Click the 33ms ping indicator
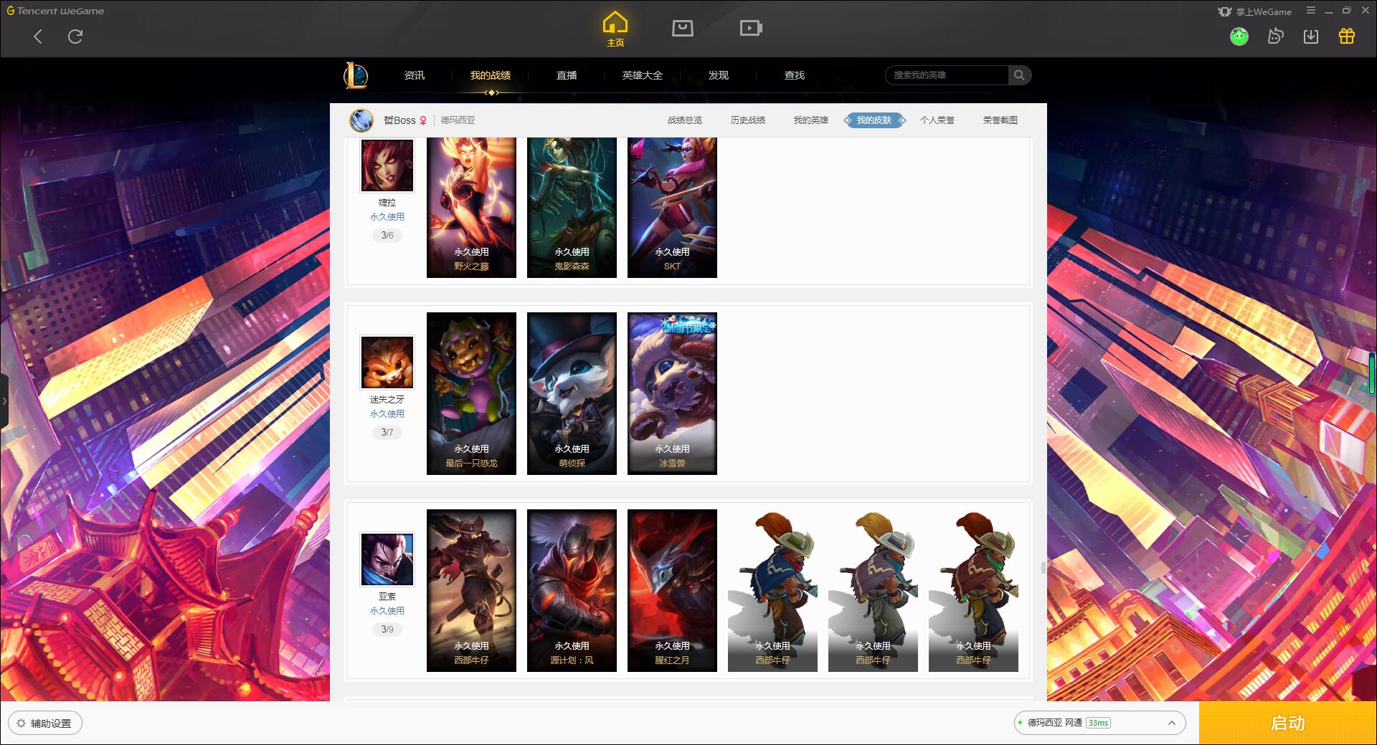This screenshot has width=1377, height=745. [1098, 723]
